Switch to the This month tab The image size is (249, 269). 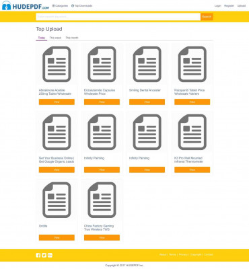72,38
